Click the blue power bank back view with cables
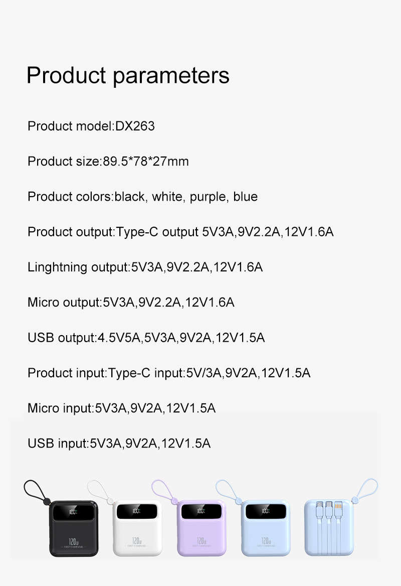401x586 pixels. click(x=329, y=528)
